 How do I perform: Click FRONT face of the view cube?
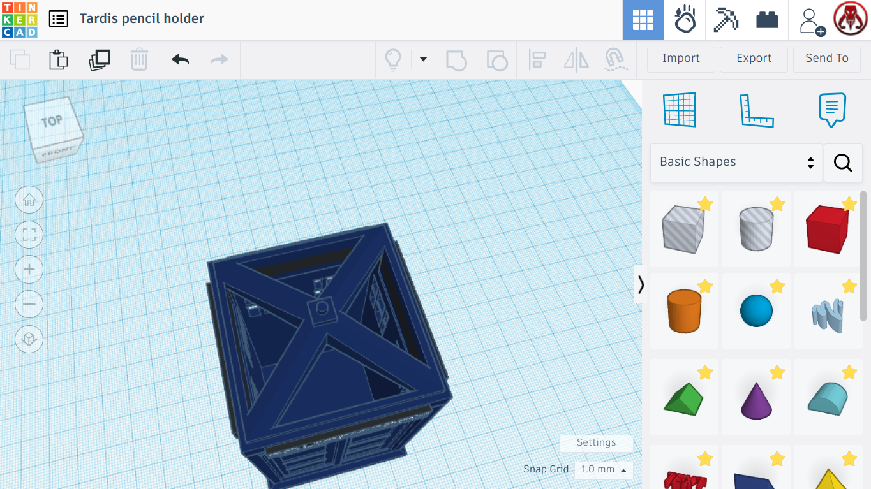click(x=58, y=152)
